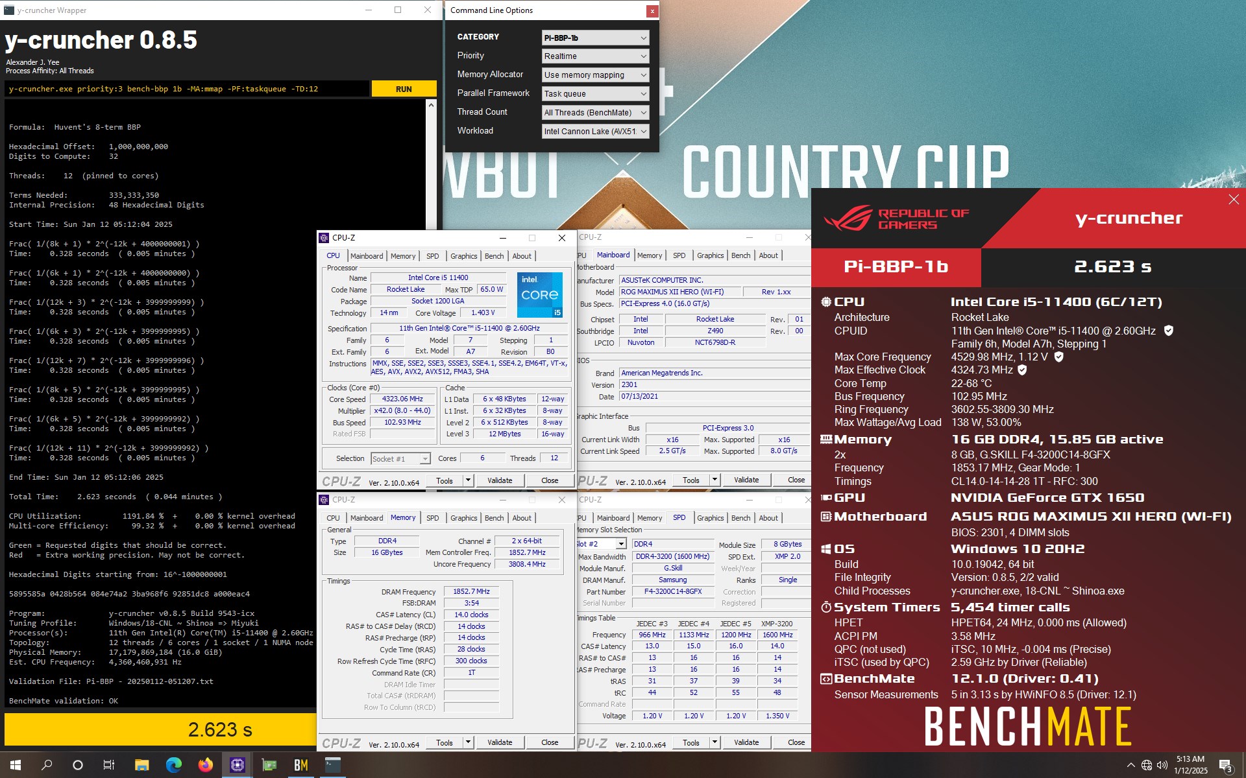Open the Socket #1 selection dropdown
The height and width of the screenshot is (778, 1246).
point(400,459)
